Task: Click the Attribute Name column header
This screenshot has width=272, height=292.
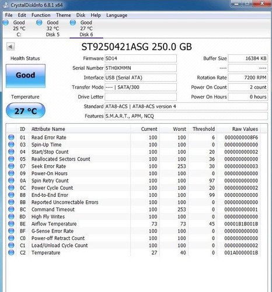Action: click(79, 129)
